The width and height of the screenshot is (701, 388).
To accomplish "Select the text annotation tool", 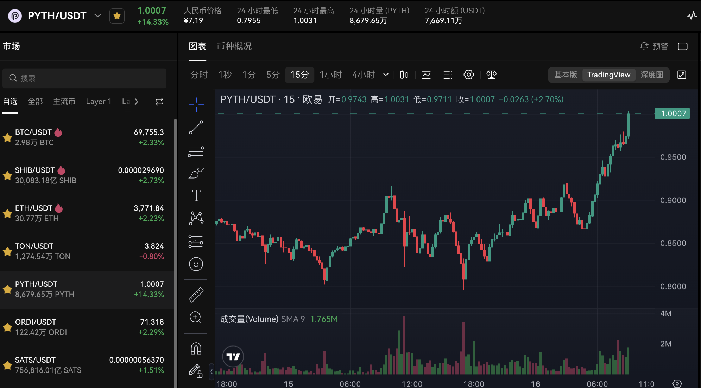I will tap(196, 195).
